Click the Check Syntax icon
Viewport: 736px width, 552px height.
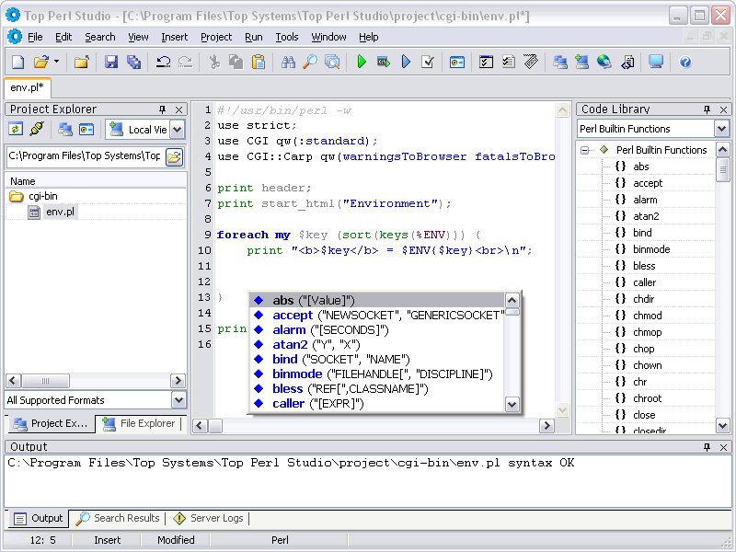coord(428,62)
